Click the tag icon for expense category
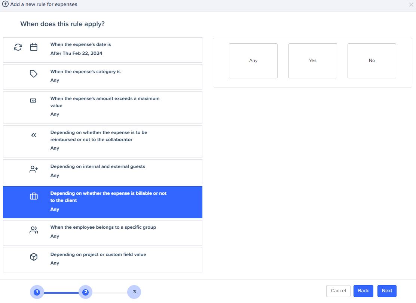The image size is (416, 303). click(x=34, y=74)
